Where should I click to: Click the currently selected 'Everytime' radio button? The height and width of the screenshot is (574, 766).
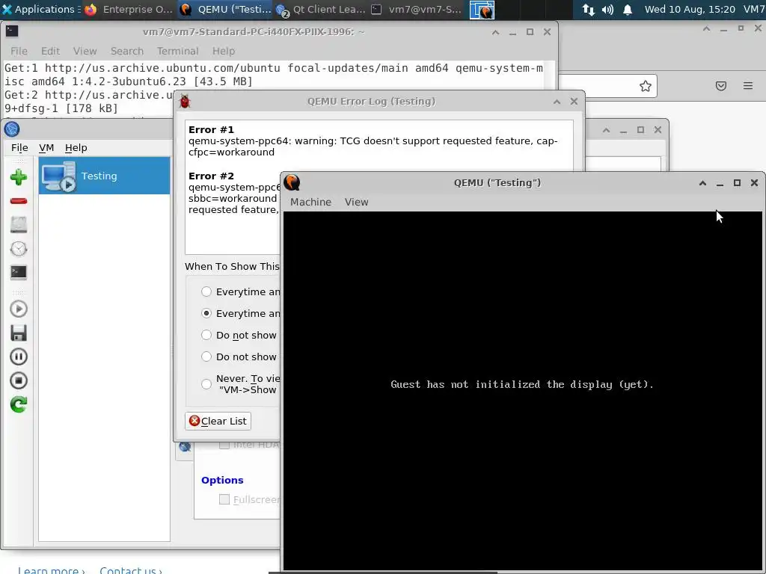click(206, 313)
